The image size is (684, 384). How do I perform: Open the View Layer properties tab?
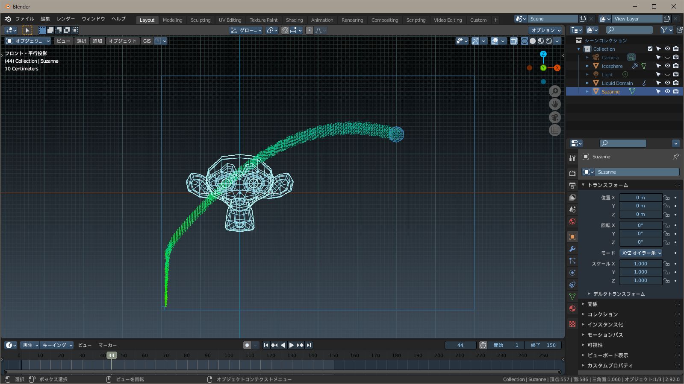pos(572,198)
